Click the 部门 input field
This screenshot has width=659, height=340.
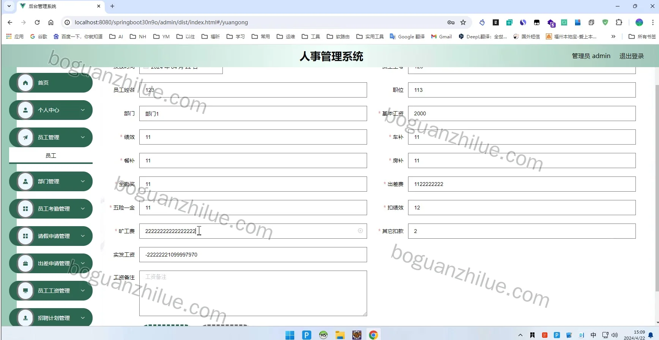click(x=253, y=113)
